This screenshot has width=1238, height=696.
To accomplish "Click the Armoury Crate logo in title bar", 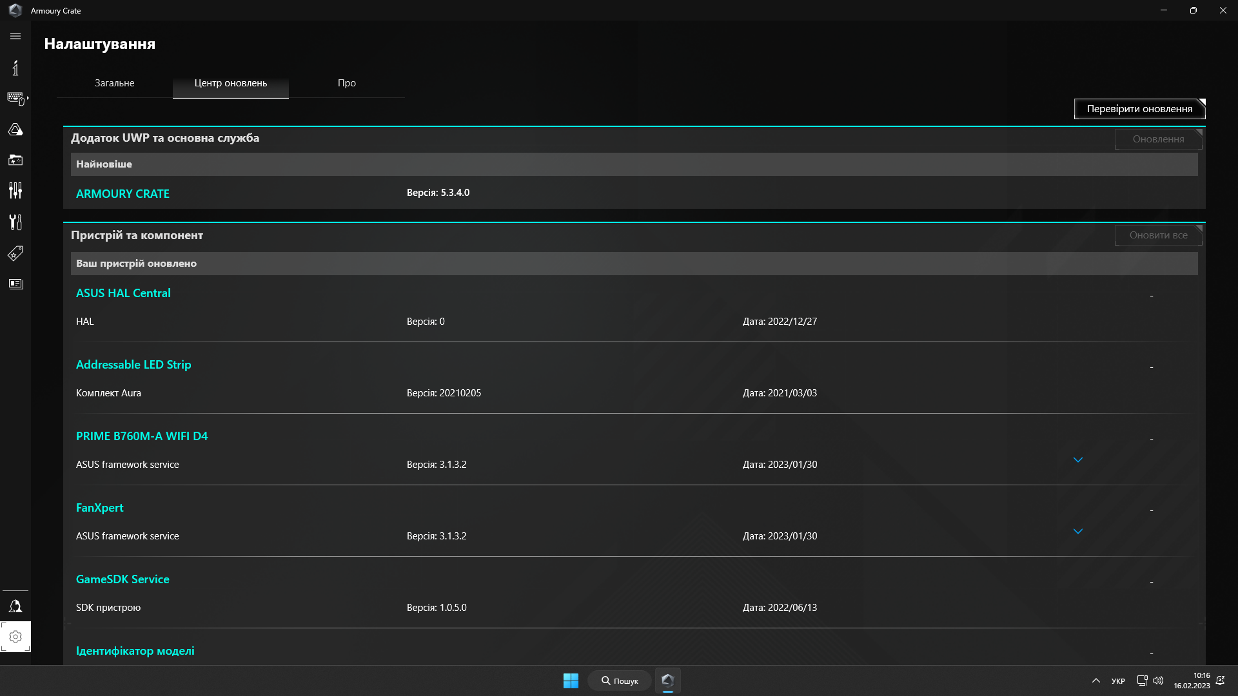I will (x=15, y=10).
